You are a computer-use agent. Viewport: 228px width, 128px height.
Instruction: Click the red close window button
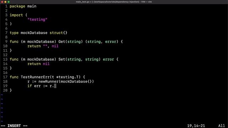click(x=2, y=2)
